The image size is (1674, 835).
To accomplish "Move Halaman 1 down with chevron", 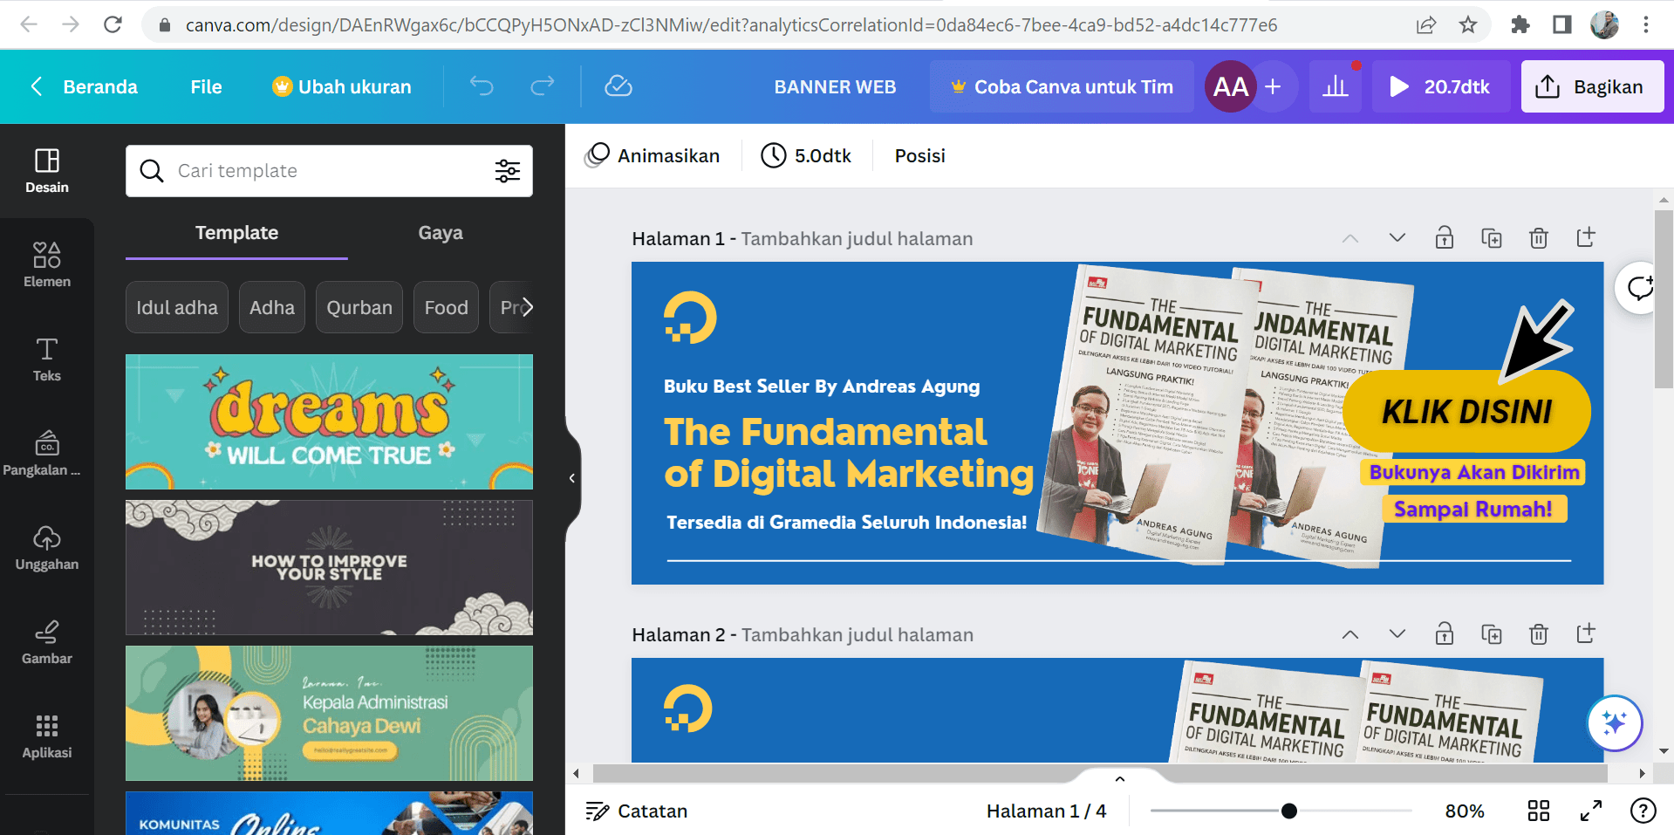I will point(1397,238).
